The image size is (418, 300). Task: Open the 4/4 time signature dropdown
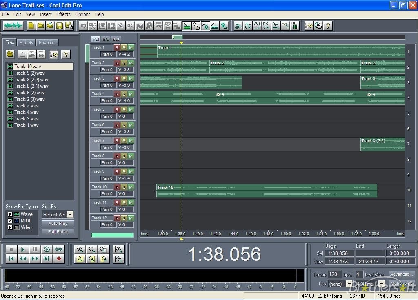(382, 284)
